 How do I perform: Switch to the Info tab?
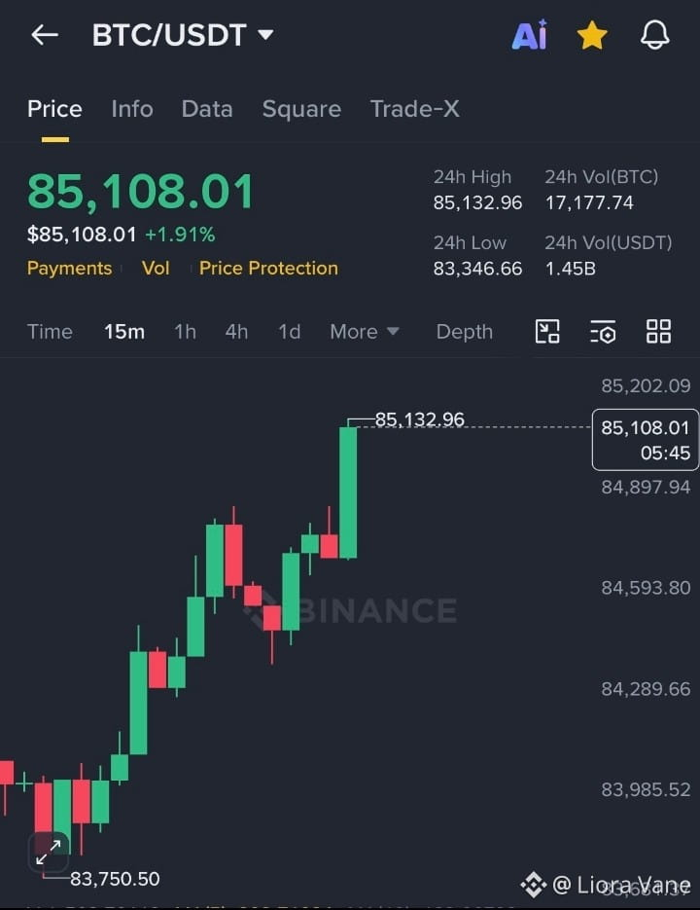[x=132, y=109]
